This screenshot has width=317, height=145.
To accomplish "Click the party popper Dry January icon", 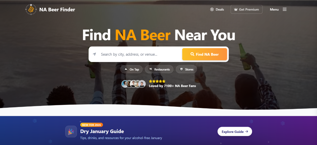I will pyautogui.click(x=71, y=131).
